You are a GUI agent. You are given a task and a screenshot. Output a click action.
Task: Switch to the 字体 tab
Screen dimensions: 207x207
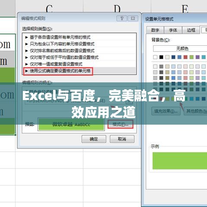tap(173, 30)
